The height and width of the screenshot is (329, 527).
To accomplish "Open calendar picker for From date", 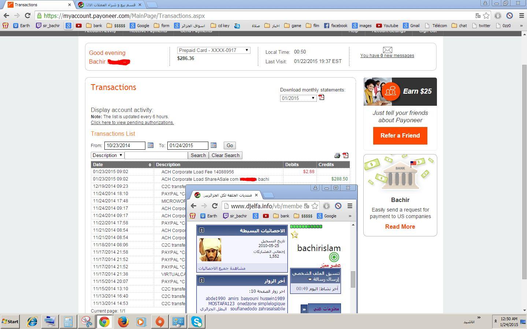I will pyautogui.click(x=150, y=145).
